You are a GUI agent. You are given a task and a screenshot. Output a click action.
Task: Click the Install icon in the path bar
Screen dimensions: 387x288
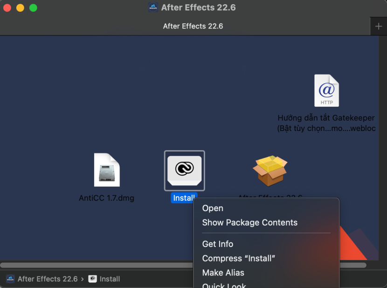pyautogui.click(x=92, y=279)
